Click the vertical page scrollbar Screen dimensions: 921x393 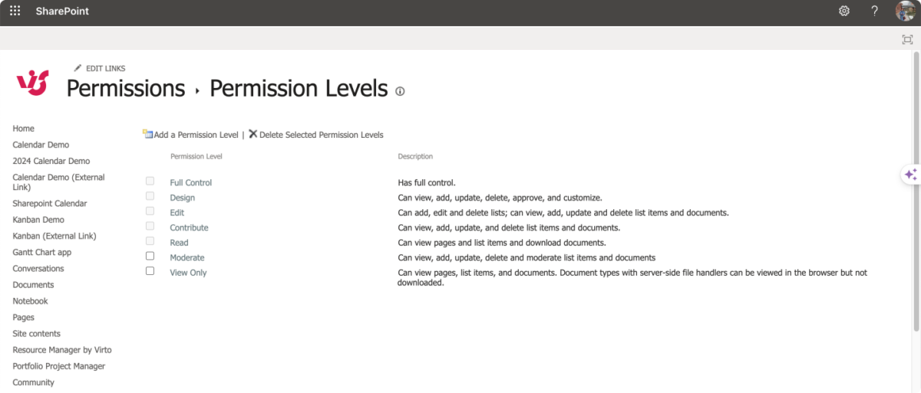tap(915, 192)
